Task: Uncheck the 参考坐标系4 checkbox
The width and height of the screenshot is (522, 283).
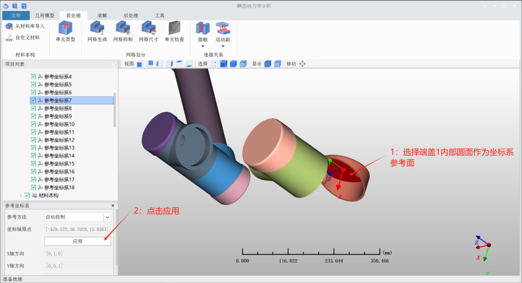Action: (x=33, y=76)
